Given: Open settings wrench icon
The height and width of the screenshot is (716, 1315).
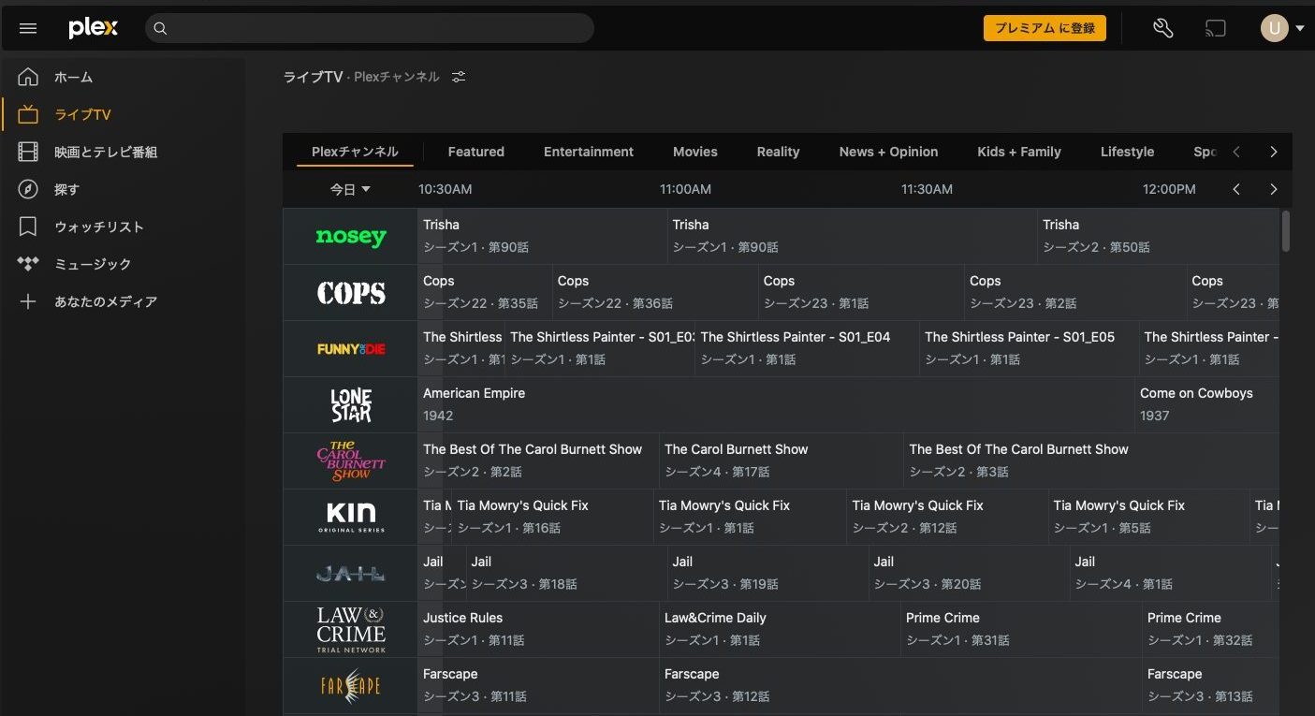Looking at the screenshot, I should click(x=1162, y=28).
